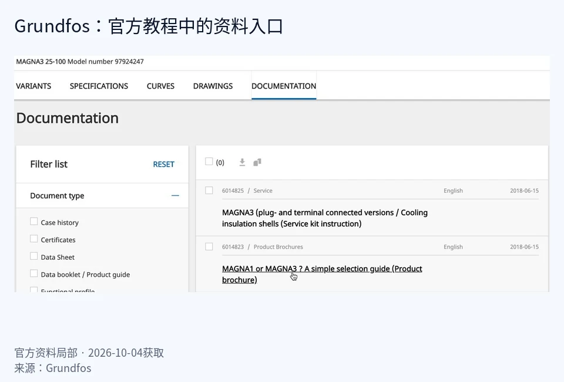Open the VARIANTS tab
Screen dimensions: 564x382
tap(33, 86)
